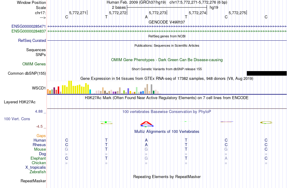The width and height of the screenshot is (287, 188).
Task: Click 'Short Genetic Variants from dbSNP' title
Action: pos(167,69)
